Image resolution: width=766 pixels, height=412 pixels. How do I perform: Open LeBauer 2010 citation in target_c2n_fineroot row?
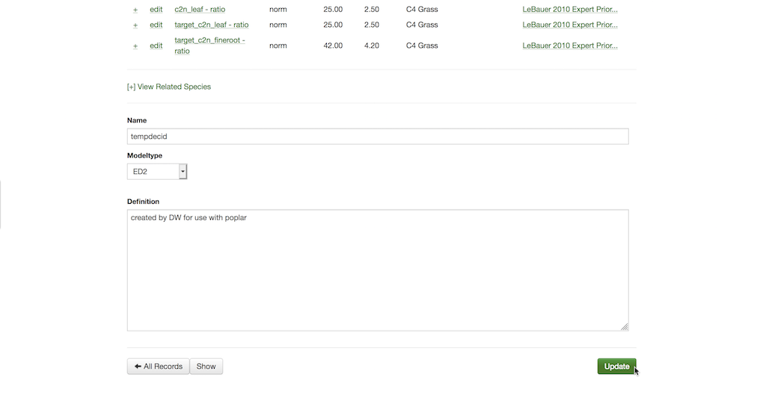click(570, 46)
